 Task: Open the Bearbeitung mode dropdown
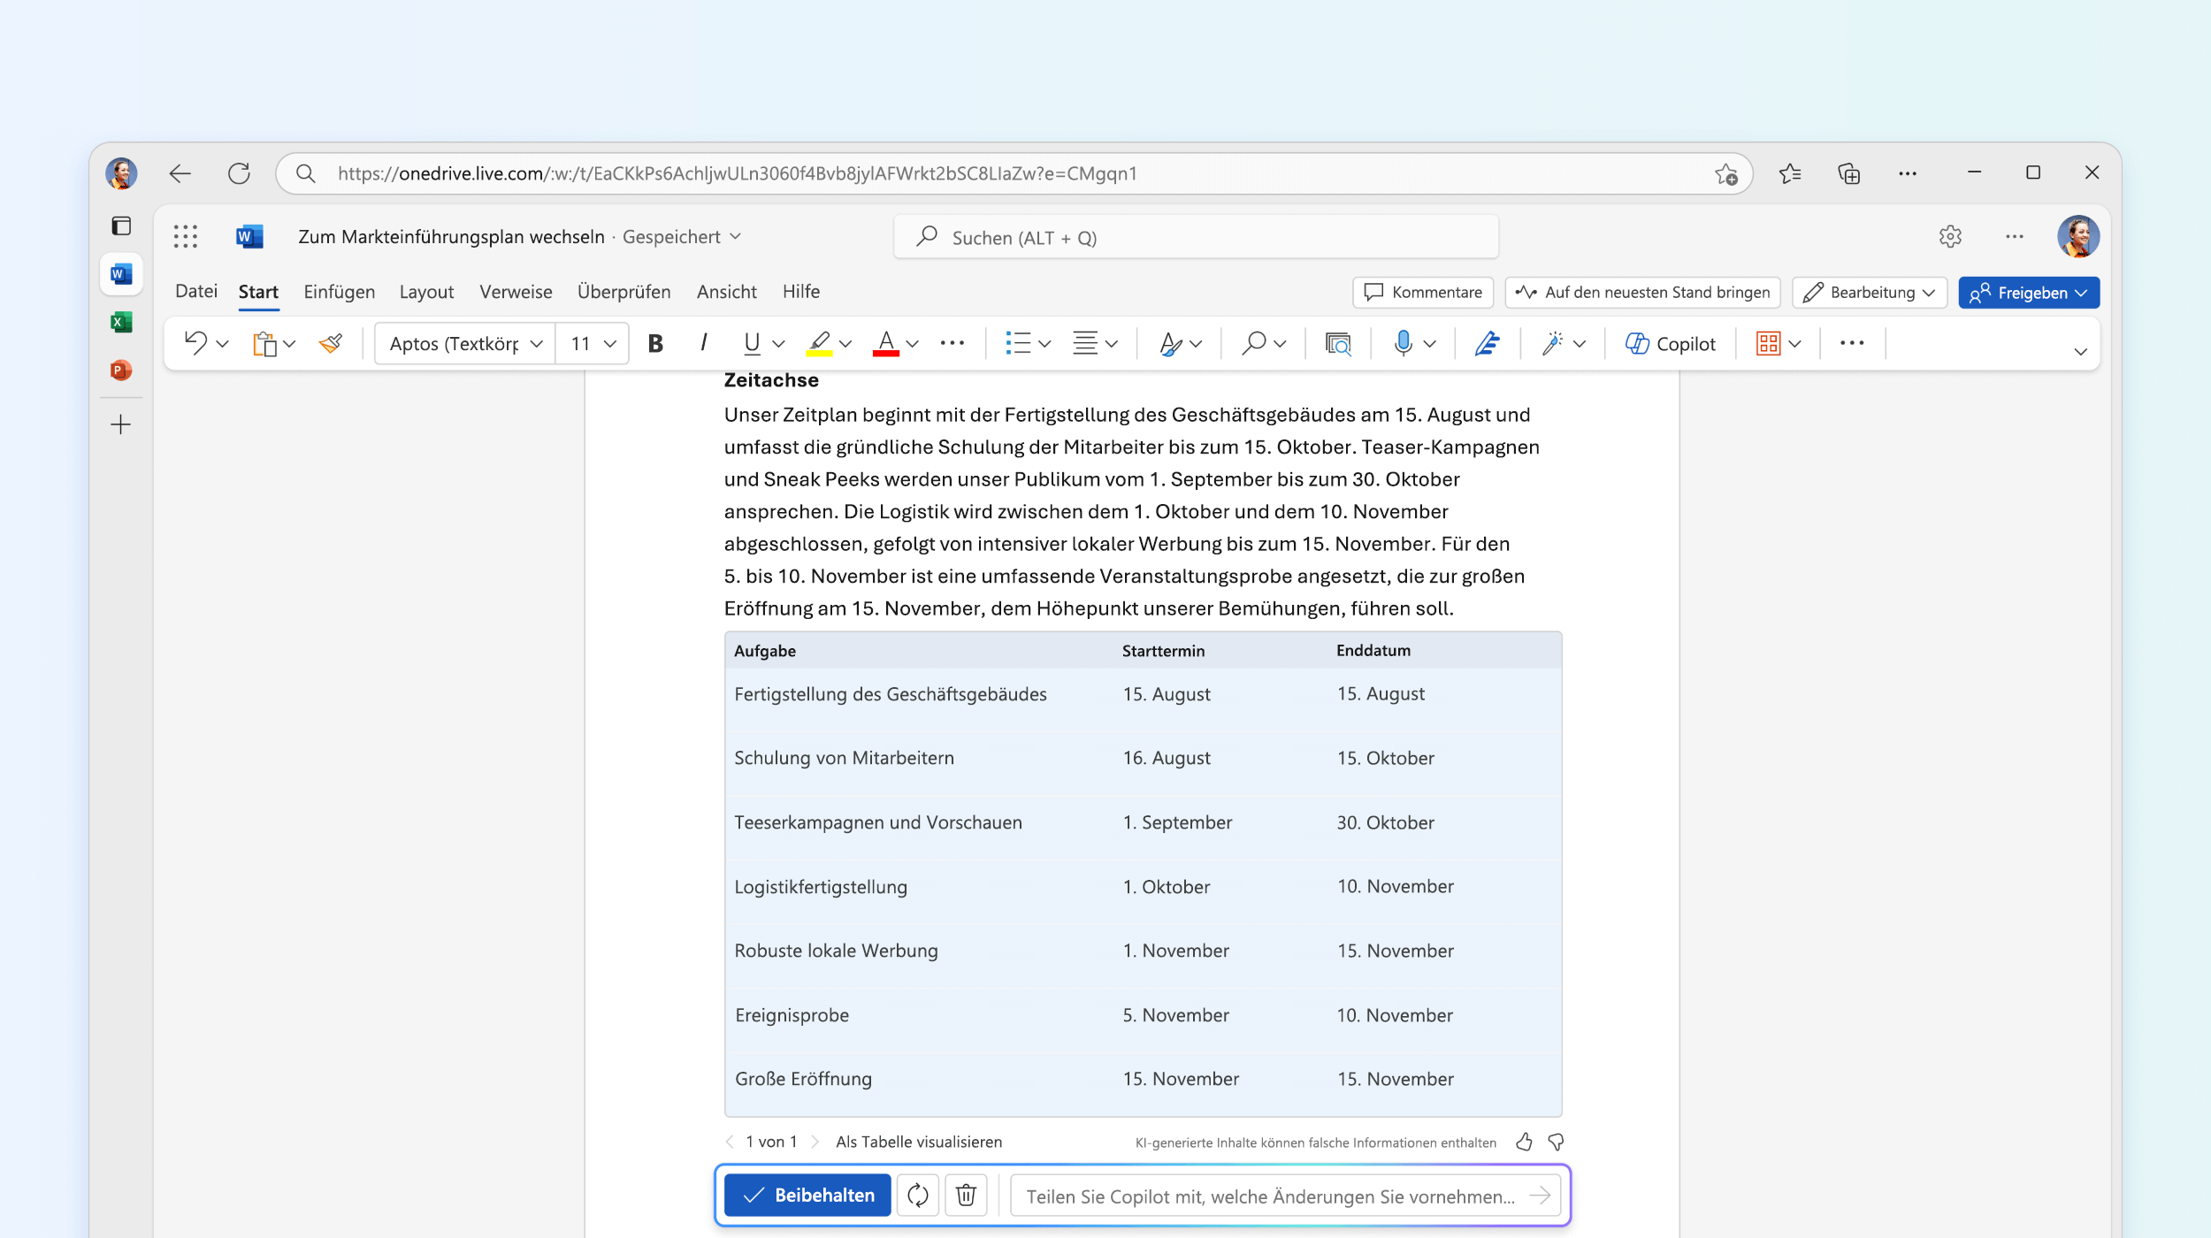pos(1870,293)
